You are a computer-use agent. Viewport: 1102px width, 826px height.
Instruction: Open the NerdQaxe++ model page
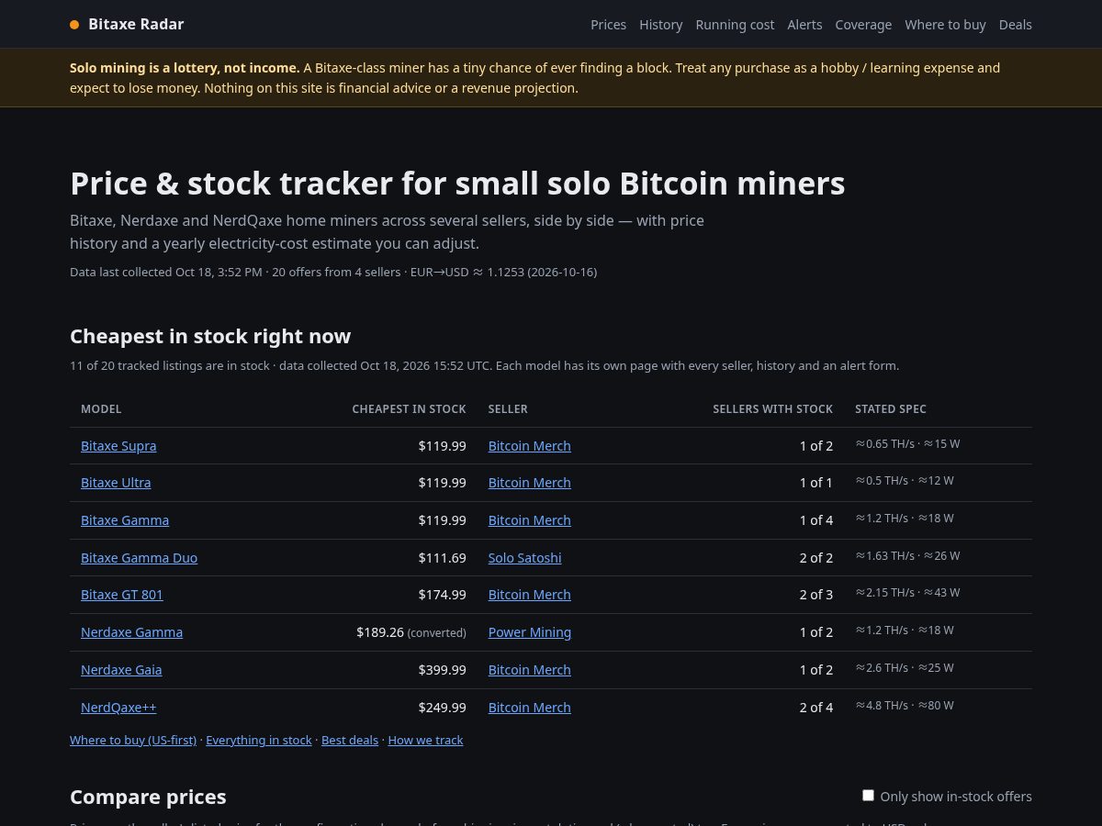pos(118,708)
